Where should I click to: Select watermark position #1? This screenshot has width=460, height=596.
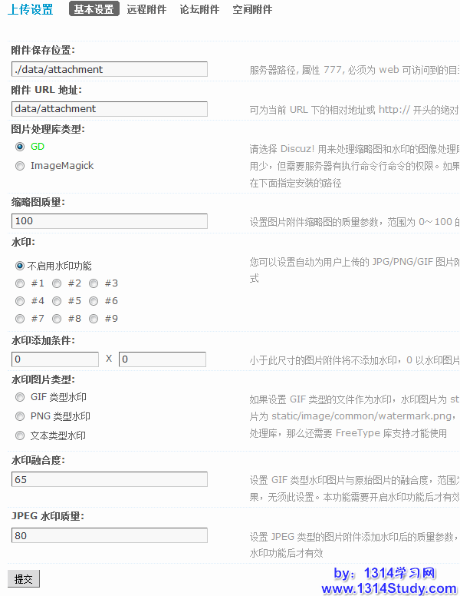20,283
